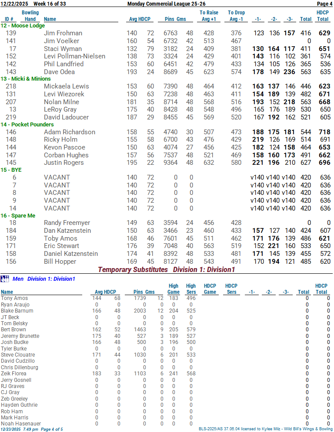Image resolution: width=334 pixels, height=432 pixels.
Task: Click substitute Bert Brown
Action: (x=13, y=330)
